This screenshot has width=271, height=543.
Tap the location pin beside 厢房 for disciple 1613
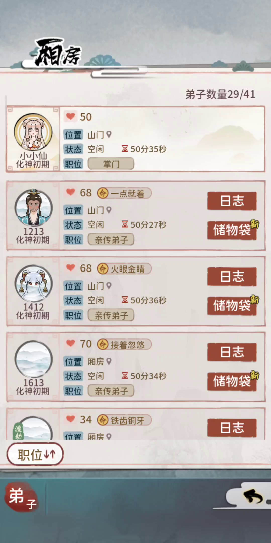(109, 361)
